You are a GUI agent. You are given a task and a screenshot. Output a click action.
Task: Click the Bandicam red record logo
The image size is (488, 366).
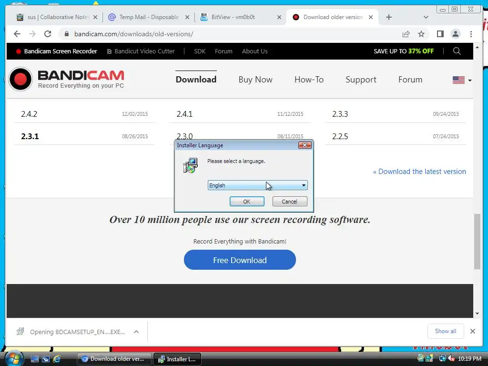[20, 79]
